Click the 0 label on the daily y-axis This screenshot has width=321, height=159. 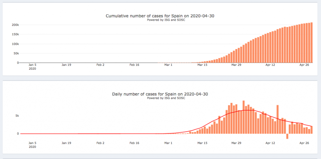tap(18, 134)
